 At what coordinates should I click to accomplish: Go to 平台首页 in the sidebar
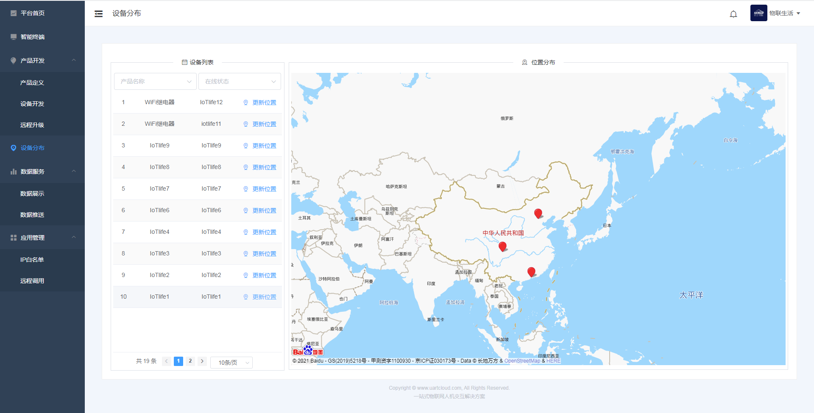pyautogui.click(x=42, y=13)
